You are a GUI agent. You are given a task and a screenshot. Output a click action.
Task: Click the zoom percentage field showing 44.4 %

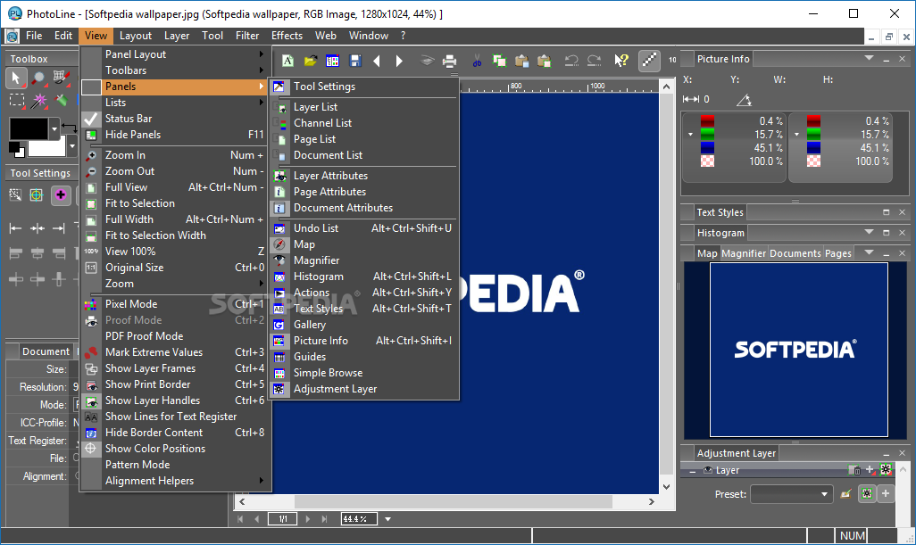[359, 519]
